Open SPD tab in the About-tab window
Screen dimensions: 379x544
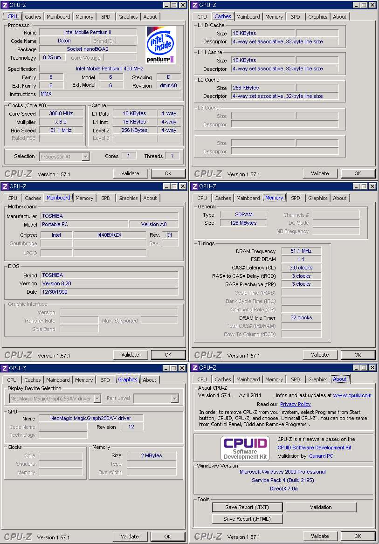click(296, 379)
